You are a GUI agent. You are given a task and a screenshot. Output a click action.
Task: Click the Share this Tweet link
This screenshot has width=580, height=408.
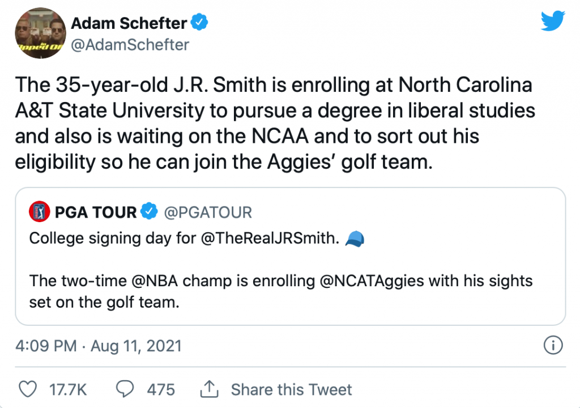pyautogui.click(x=291, y=390)
